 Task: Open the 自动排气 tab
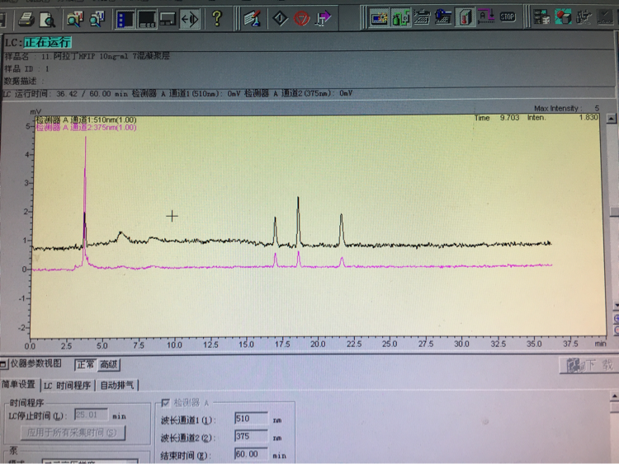click(117, 385)
